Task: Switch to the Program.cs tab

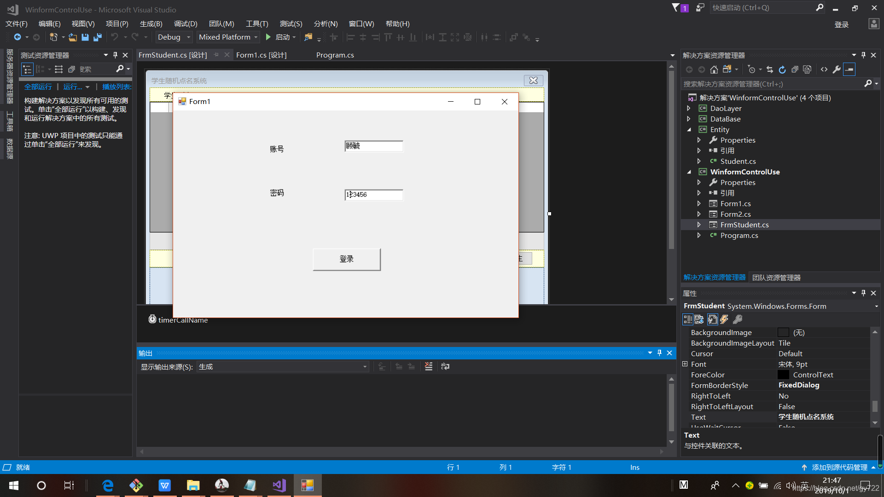Action: tap(335, 55)
